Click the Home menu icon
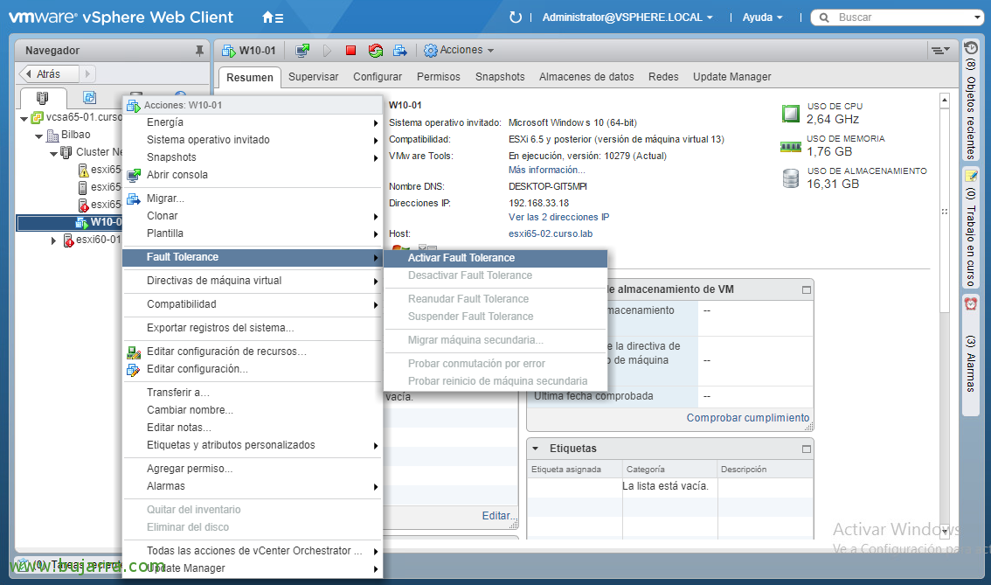Viewport: 991px width, 585px height. pyautogui.click(x=273, y=17)
